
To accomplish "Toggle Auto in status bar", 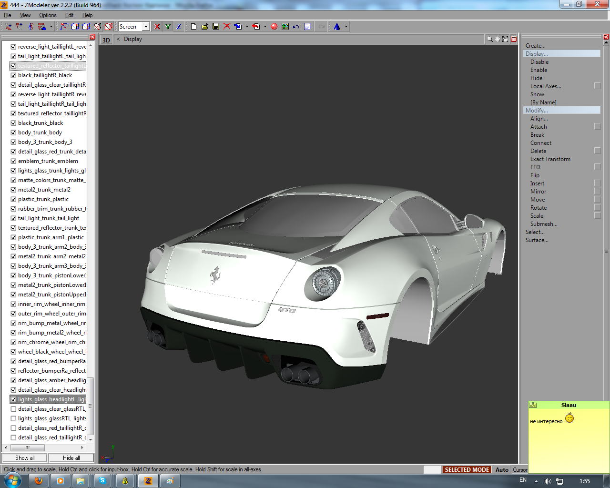I will 502,470.
